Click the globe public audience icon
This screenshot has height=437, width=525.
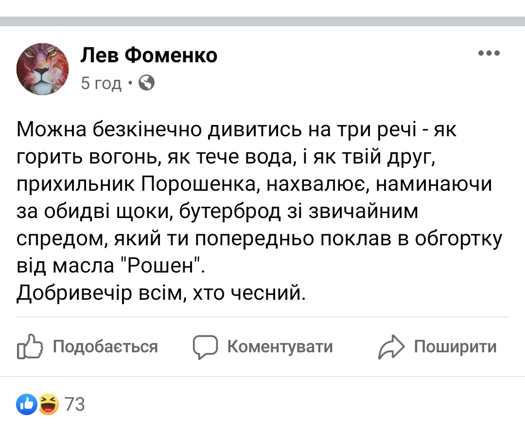point(147,83)
